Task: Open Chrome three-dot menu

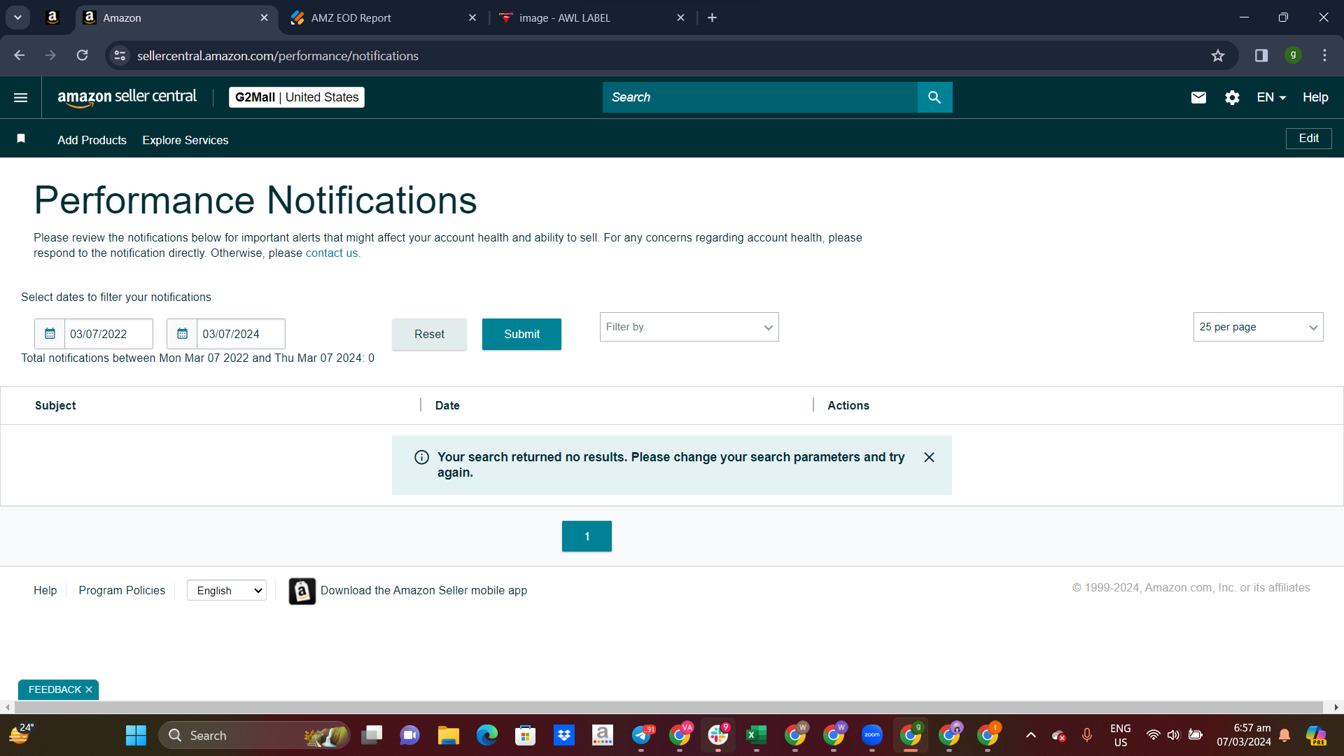Action: click(1324, 55)
